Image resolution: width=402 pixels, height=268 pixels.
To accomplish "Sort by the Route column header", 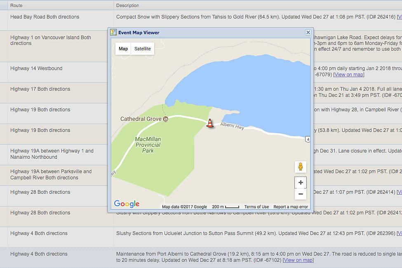I will pos(16,5).
